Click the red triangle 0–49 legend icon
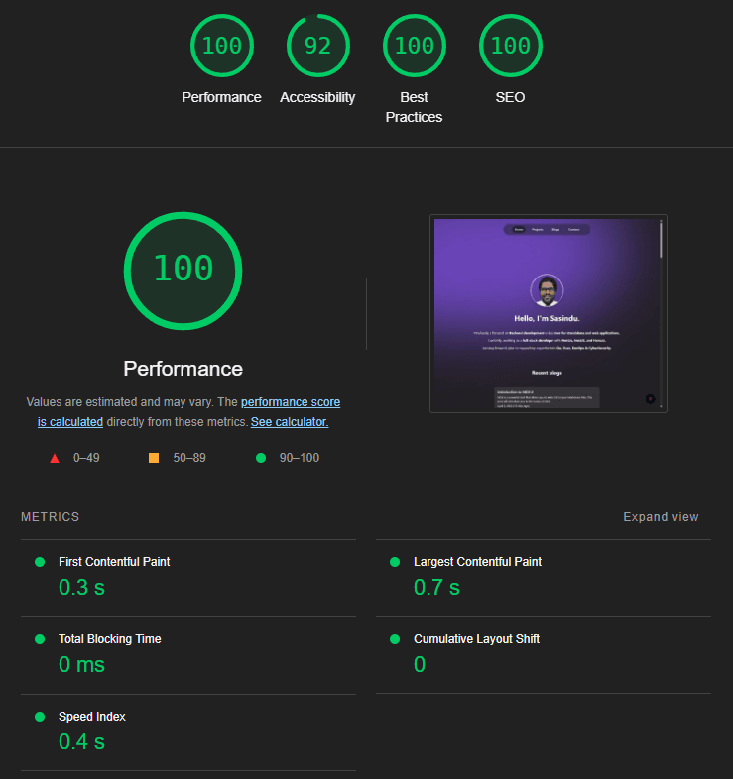Image resolution: width=733 pixels, height=779 pixels. pyautogui.click(x=55, y=458)
